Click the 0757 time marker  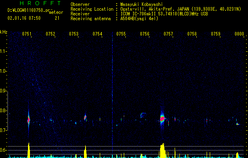168,34
